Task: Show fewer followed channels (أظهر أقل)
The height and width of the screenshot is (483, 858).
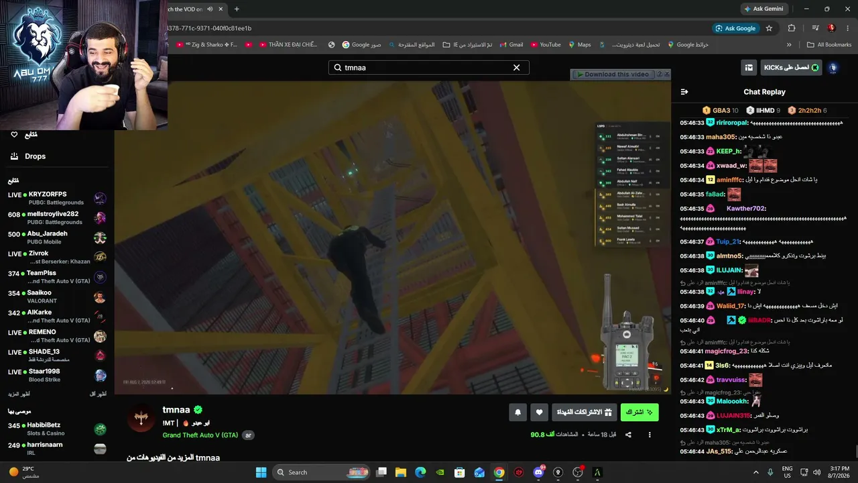Action: (x=98, y=394)
